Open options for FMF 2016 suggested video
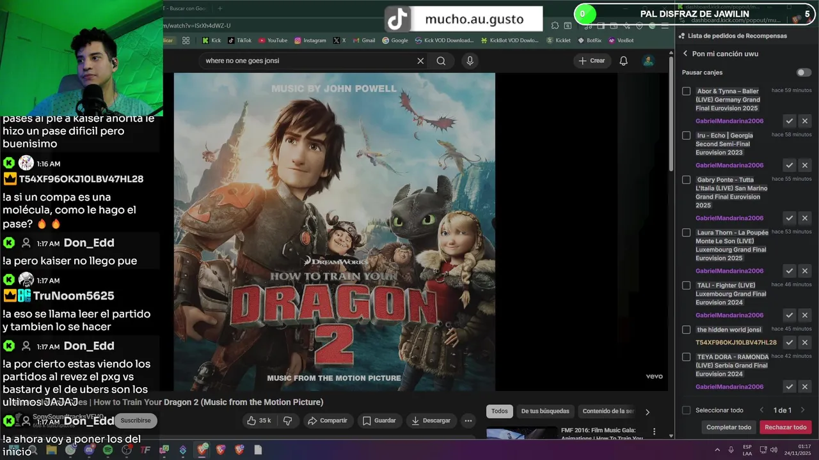Screen dimensions: 819x460 tap(654, 431)
